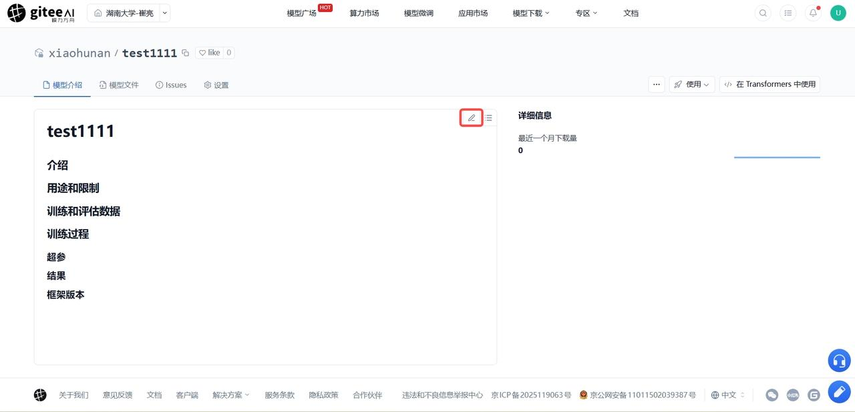Expand the 模型下载 dropdown menu
The width and height of the screenshot is (855, 412).
(x=531, y=13)
